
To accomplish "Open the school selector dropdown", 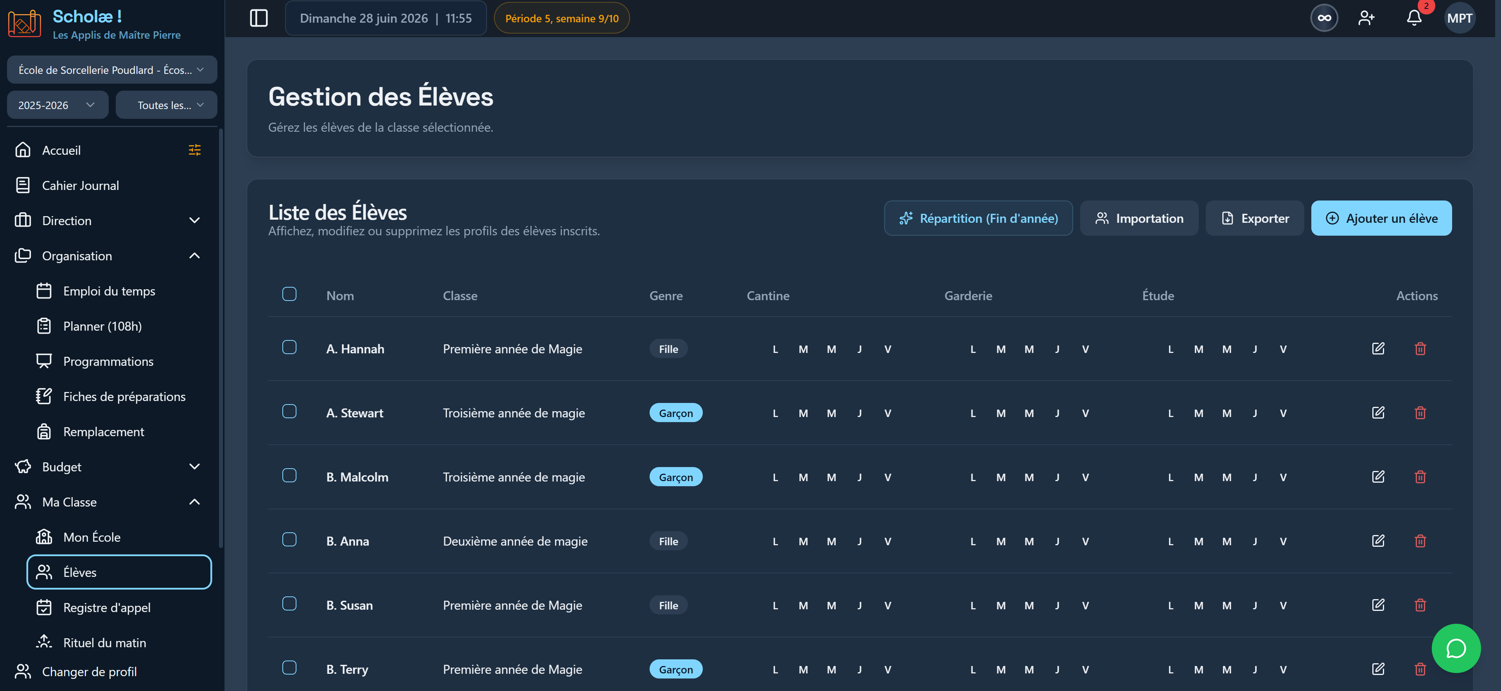I will (112, 70).
